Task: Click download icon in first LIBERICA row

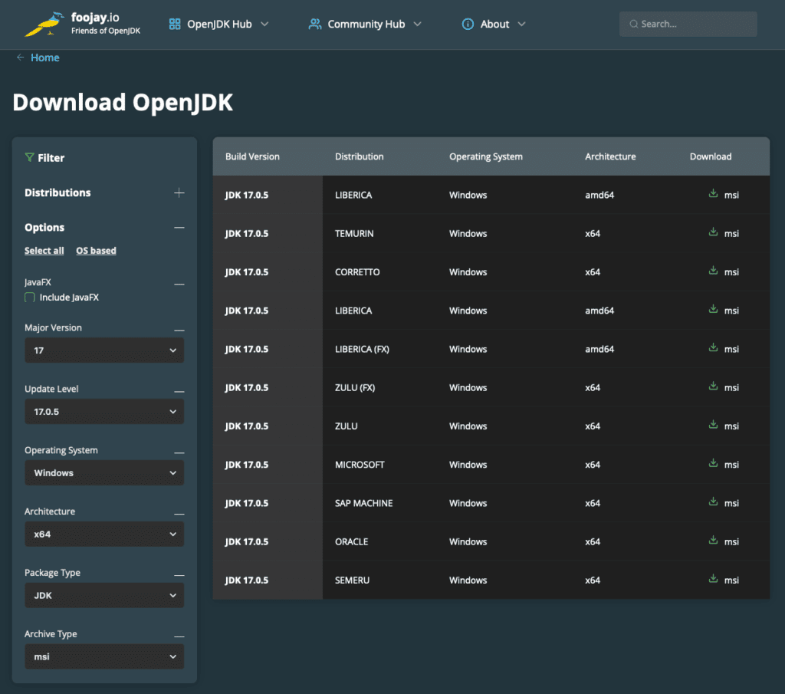Action: click(713, 194)
